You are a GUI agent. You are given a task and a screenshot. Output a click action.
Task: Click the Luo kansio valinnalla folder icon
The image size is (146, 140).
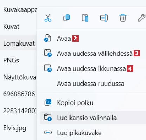(48, 117)
